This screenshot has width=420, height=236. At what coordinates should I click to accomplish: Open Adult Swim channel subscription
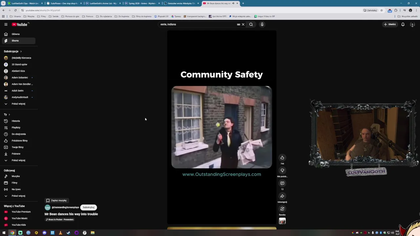click(x=19, y=90)
